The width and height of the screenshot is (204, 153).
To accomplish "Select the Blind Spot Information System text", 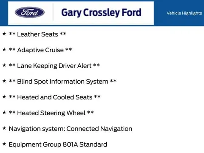I will [x=62, y=82].
